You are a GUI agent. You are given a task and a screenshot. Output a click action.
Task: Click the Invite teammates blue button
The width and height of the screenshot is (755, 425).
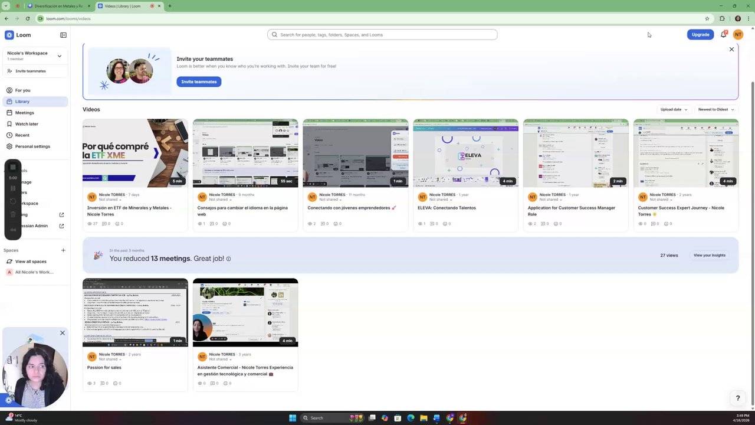199,81
